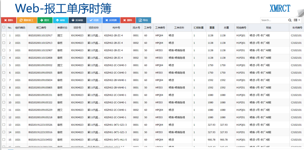
Task: Click the red 删除 button beside 导出
Action: click(128, 20)
